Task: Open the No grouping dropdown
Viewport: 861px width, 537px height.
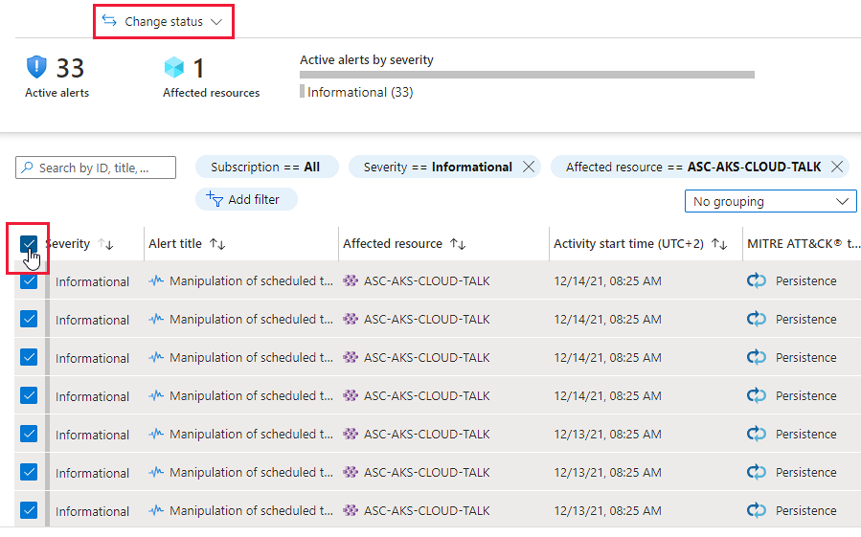Action: (771, 202)
